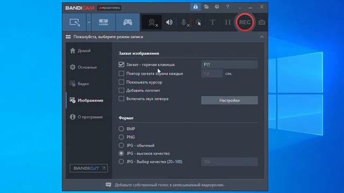Click the Домой house icon
Viewport: 344px width, 193px height.
pos(73,50)
